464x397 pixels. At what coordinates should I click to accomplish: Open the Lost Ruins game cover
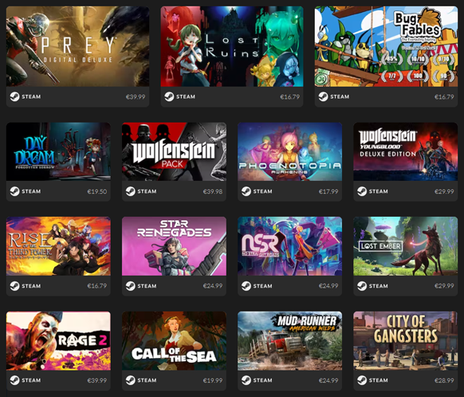[x=232, y=46]
